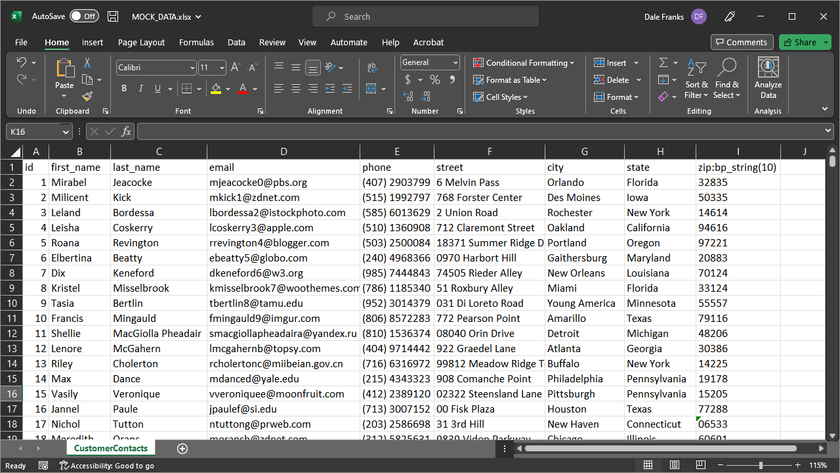Switch to the Insert ribbon tab
Image resolution: width=840 pixels, height=473 pixels.
tap(93, 42)
